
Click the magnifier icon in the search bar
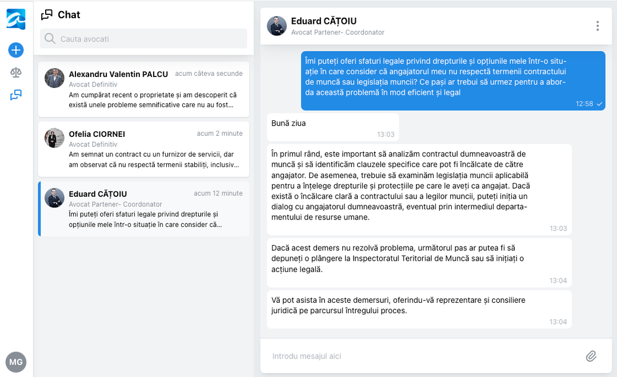pos(51,38)
